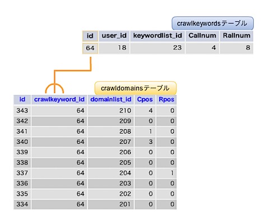Click domainlist_id cell 208
Image resolution: width=269 pixels, height=219 pixels.
(111, 131)
